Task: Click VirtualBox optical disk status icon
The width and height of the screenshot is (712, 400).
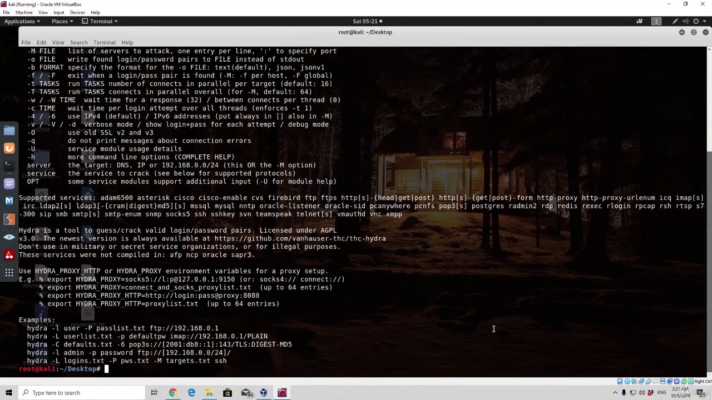Action: click(x=627, y=381)
